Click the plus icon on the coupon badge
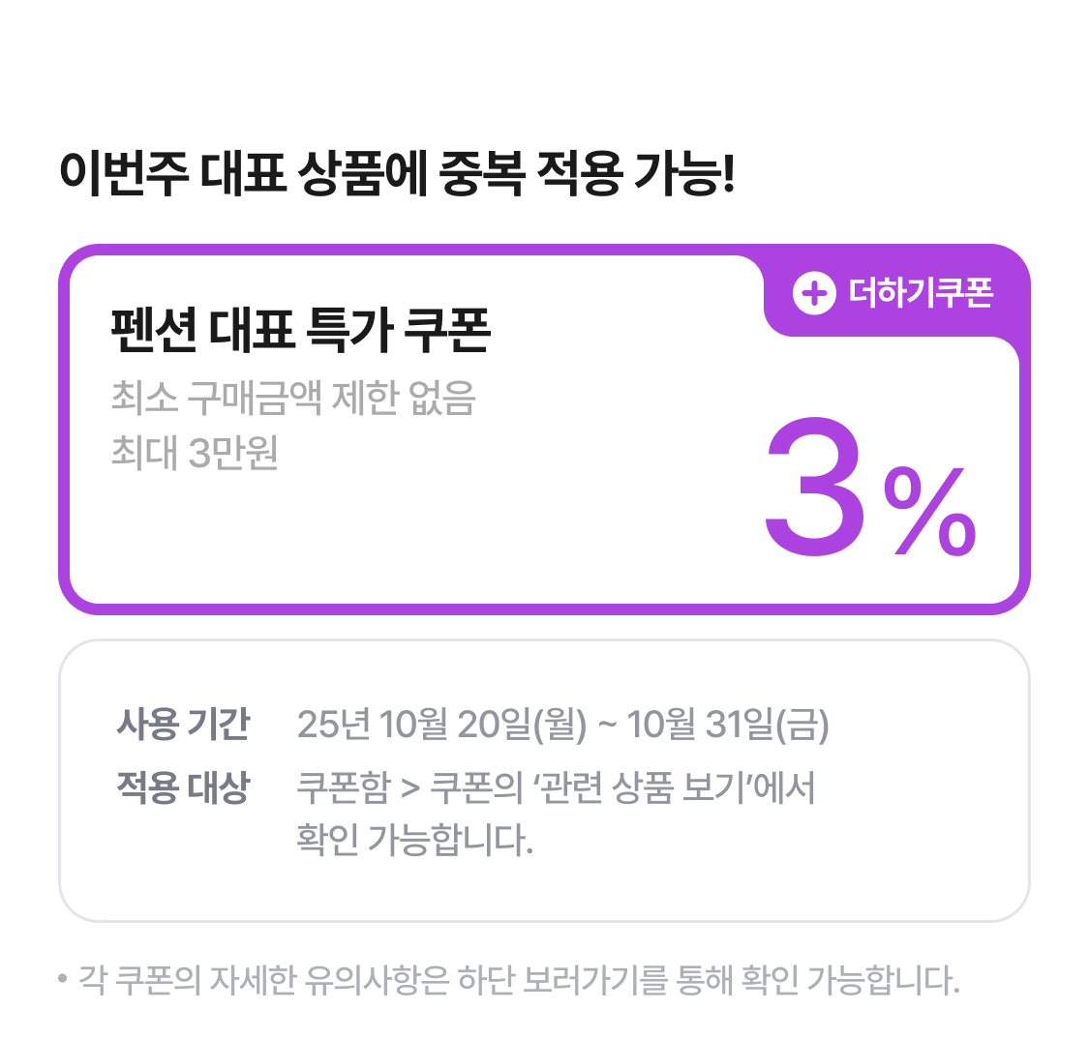1089x1039 pixels. (814, 293)
